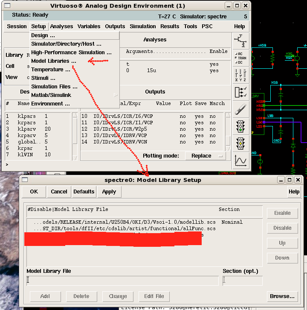Expand the Matlab/Simulink submenu
This screenshot has height=310, width=307.
[75, 95]
